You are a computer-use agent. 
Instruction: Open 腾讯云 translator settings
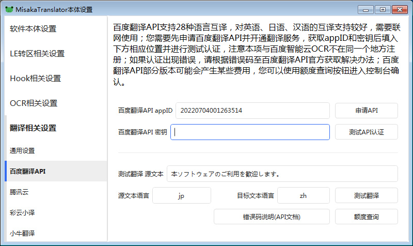coord(19,192)
